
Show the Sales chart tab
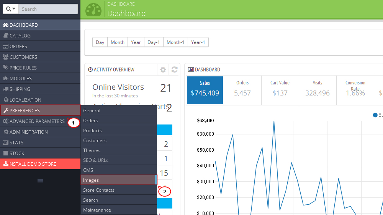205,90
